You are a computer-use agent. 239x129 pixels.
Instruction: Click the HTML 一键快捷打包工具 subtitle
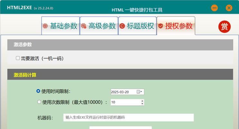pyautogui.click(x=137, y=10)
